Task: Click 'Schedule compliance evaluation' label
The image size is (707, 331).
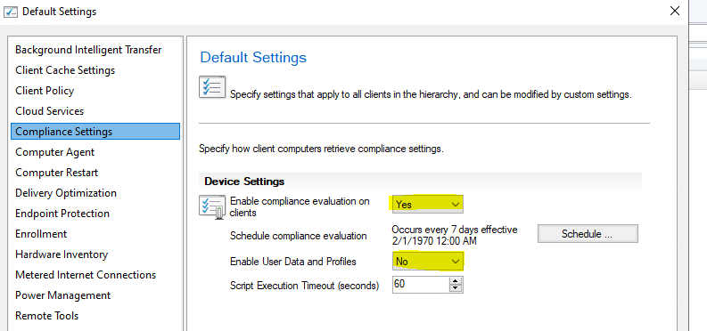Action: coord(298,236)
